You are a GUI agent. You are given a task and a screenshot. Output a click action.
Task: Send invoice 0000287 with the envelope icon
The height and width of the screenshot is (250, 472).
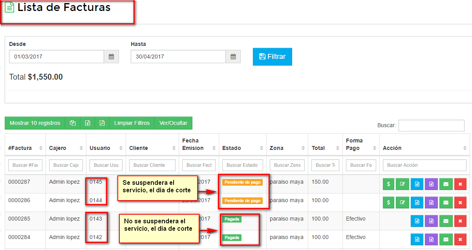point(446,184)
